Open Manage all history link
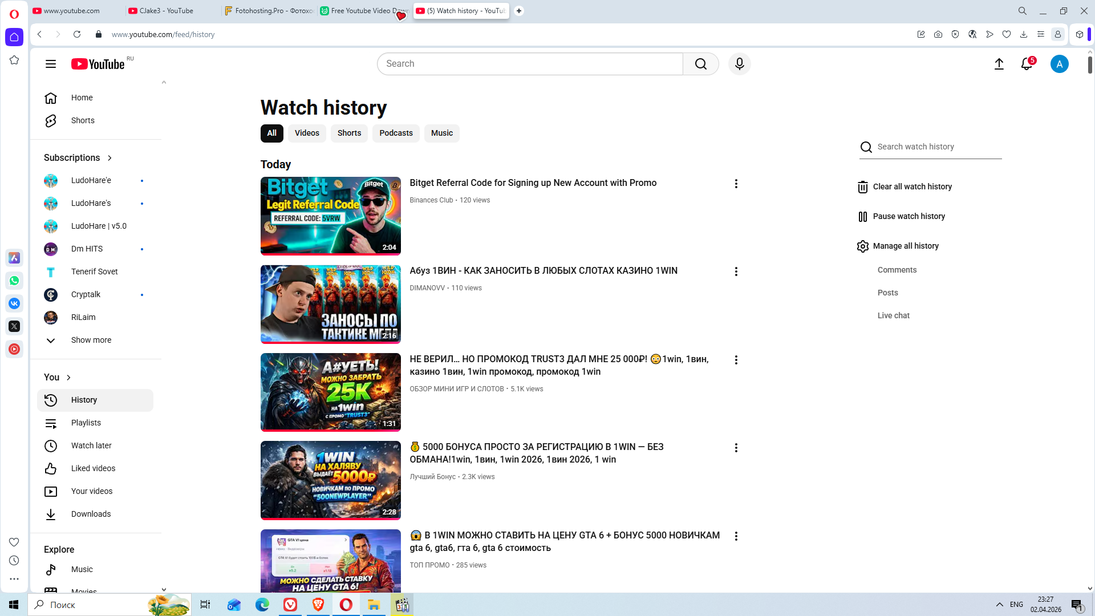 click(x=905, y=246)
